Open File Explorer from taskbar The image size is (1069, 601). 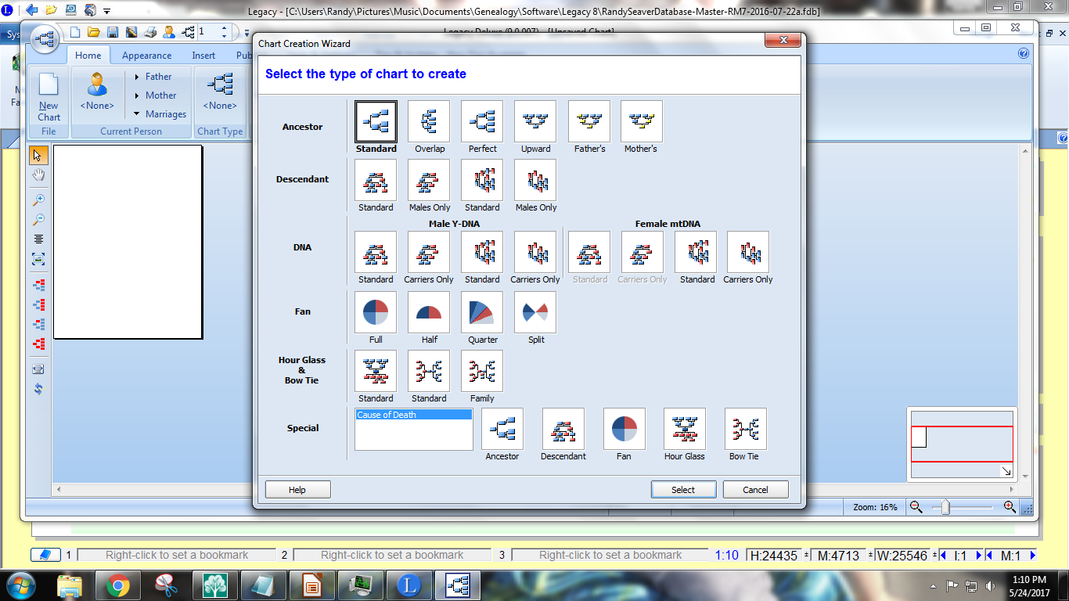[70, 585]
